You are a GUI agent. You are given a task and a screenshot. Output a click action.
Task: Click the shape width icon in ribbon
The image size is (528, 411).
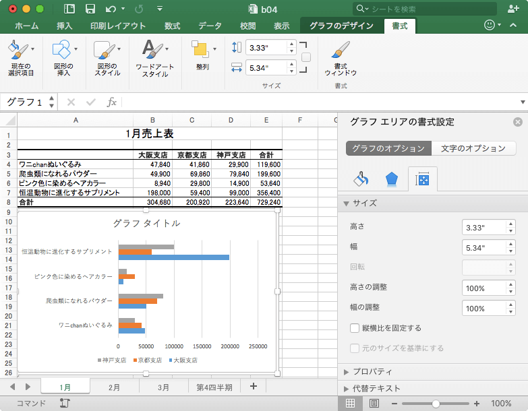pyautogui.click(x=237, y=67)
